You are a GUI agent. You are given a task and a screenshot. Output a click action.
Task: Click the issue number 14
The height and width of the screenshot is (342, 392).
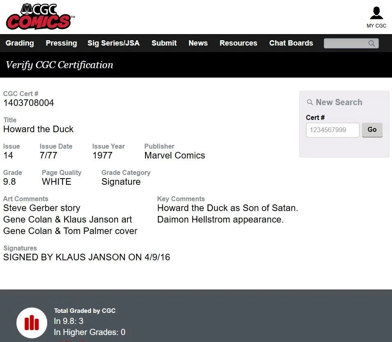pos(8,155)
